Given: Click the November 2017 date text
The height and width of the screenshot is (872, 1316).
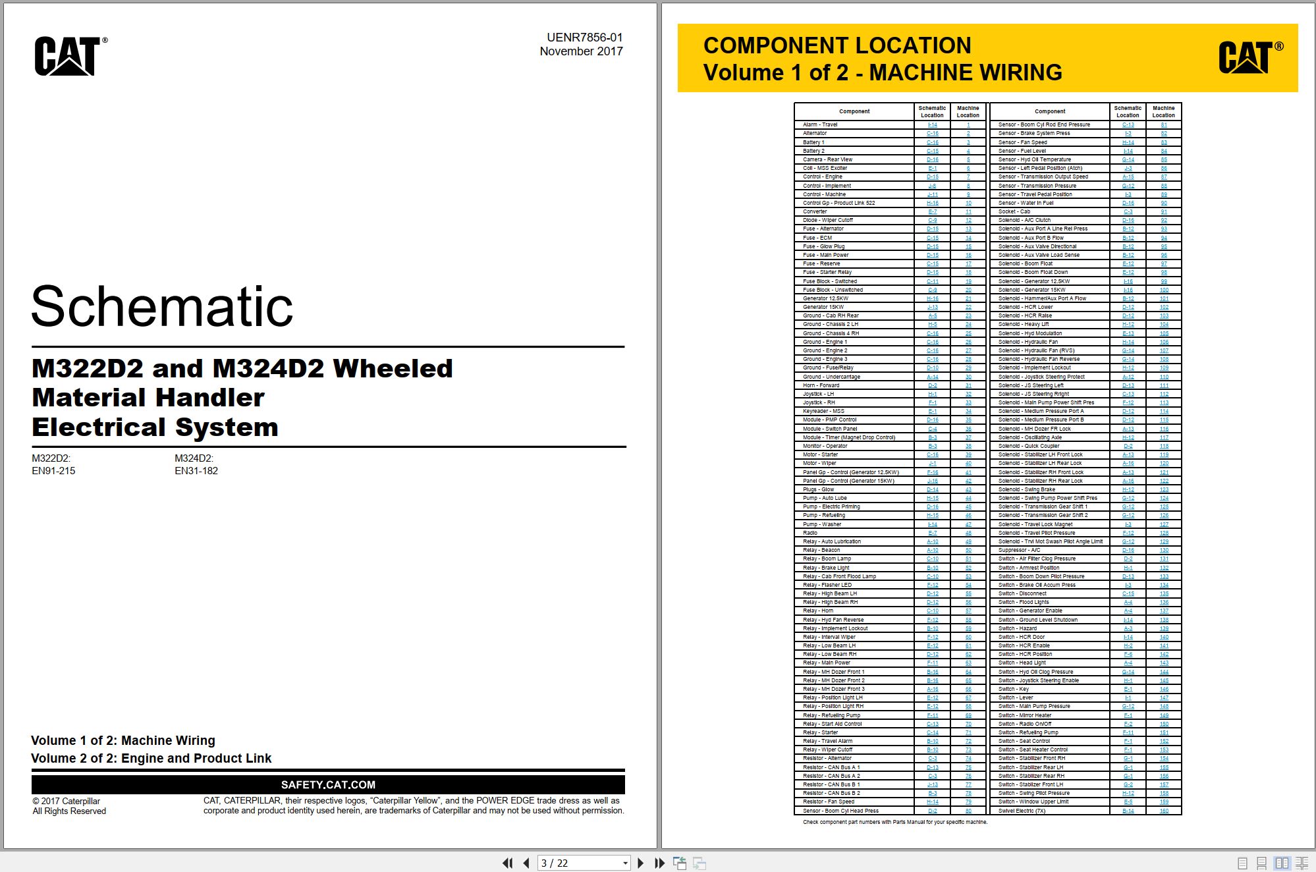Looking at the screenshot, I should pos(581,51).
